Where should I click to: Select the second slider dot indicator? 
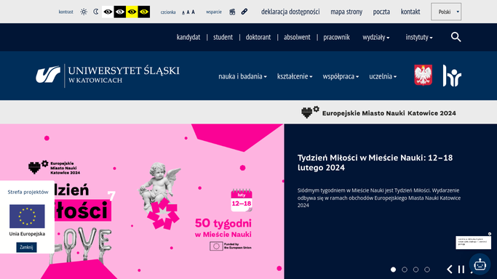click(x=405, y=270)
